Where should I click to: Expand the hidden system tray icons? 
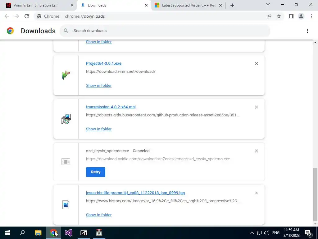[x=252, y=233]
